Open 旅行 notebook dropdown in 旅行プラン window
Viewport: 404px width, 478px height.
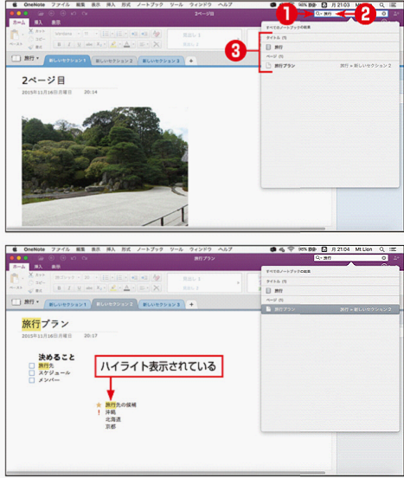click(31, 302)
